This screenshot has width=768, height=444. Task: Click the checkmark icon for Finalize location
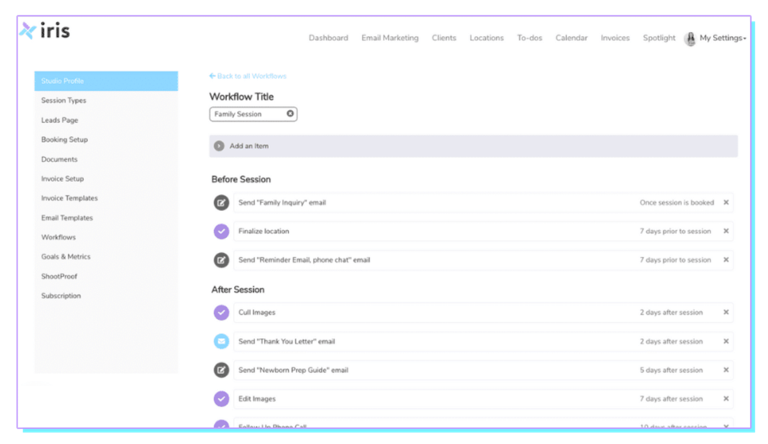coord(221,231)
